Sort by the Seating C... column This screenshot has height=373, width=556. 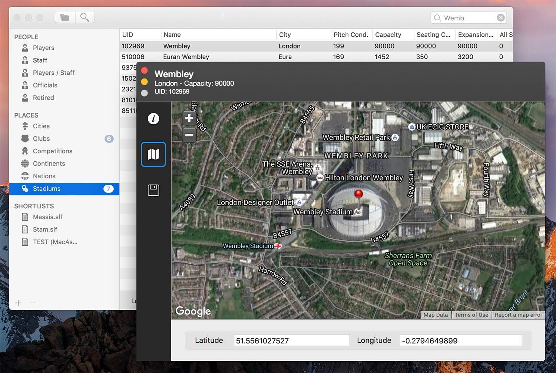tap(434, 35)
